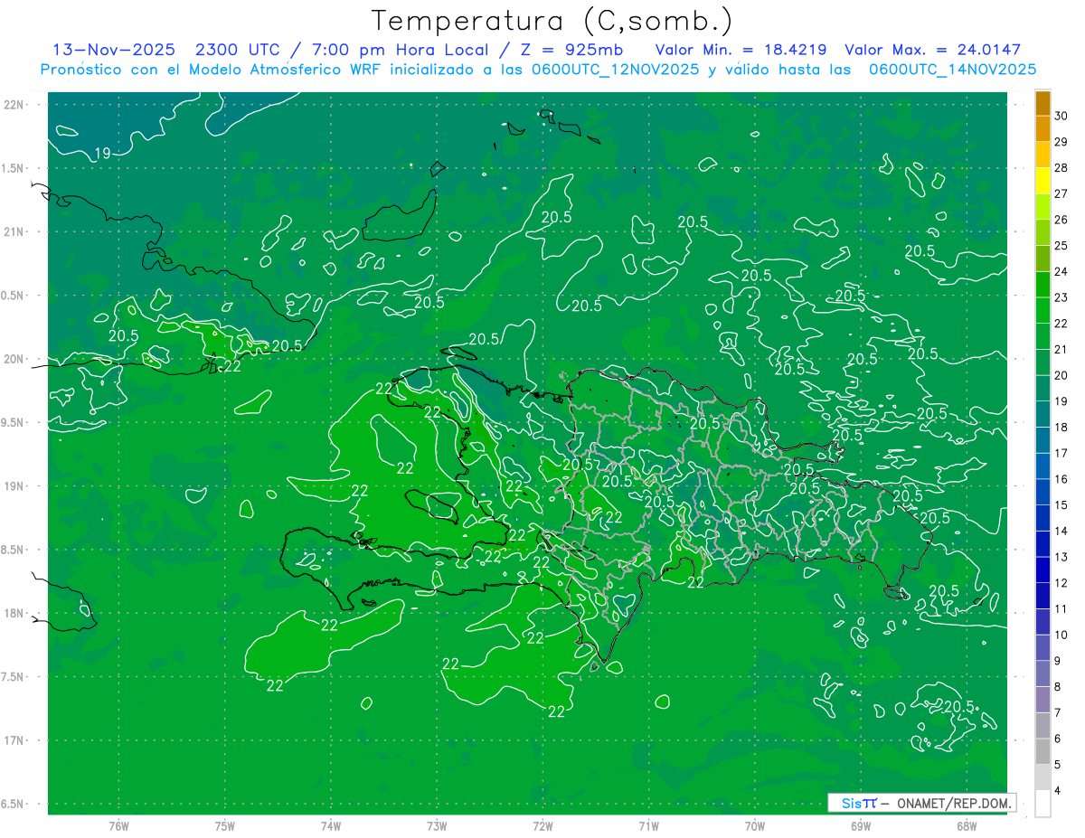
Task: Click the '7.5N' latitude axis label
Action: (x=13, y=677)
